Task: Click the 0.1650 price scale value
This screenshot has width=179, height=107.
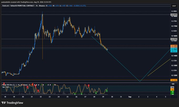Action: tap(174, 31)
